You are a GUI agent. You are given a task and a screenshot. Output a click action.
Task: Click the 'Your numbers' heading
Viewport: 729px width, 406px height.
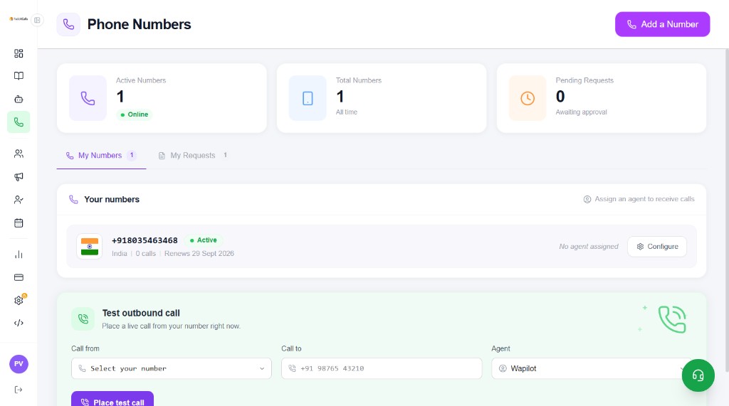[x=112, y=199]
